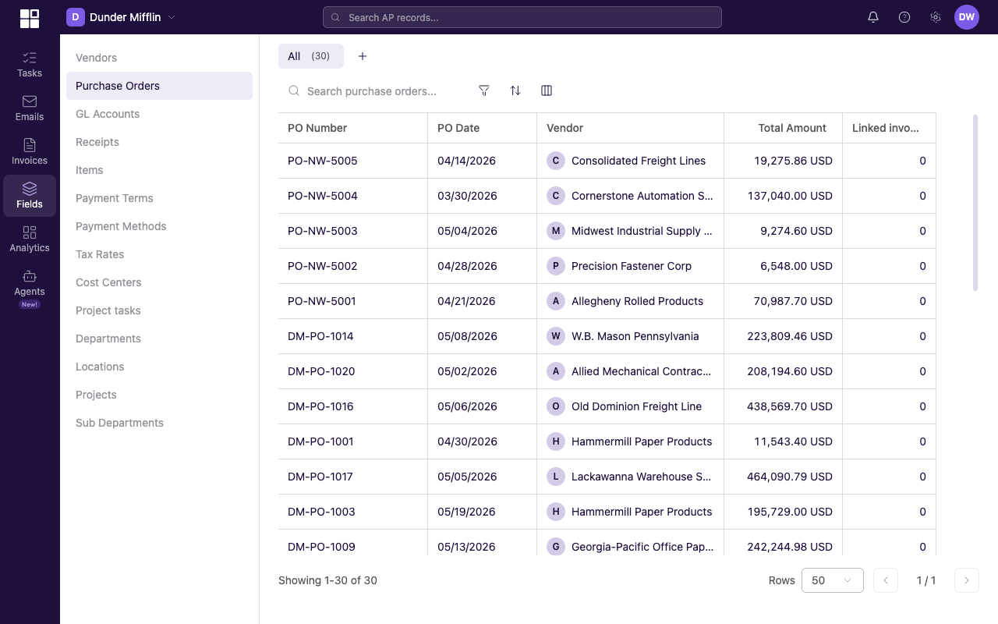998x624 pixels.
Task: Add a new view with plus icon
Action: 363,56
